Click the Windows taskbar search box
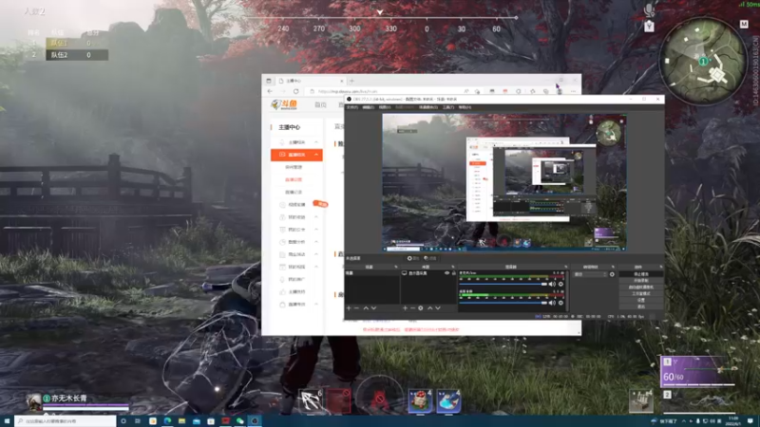 (66, 421)
